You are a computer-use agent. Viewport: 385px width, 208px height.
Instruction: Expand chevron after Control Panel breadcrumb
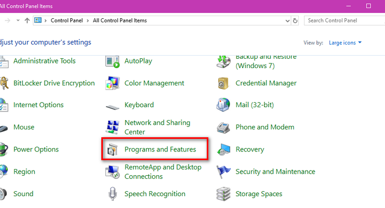coord(88,21)
